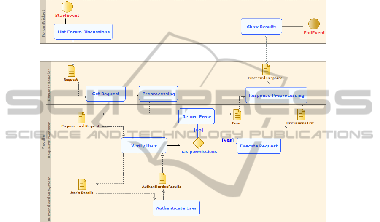This screenshot has width=380, height=222.
Task: Click the Get Request activity box
Action: point(106,94)
